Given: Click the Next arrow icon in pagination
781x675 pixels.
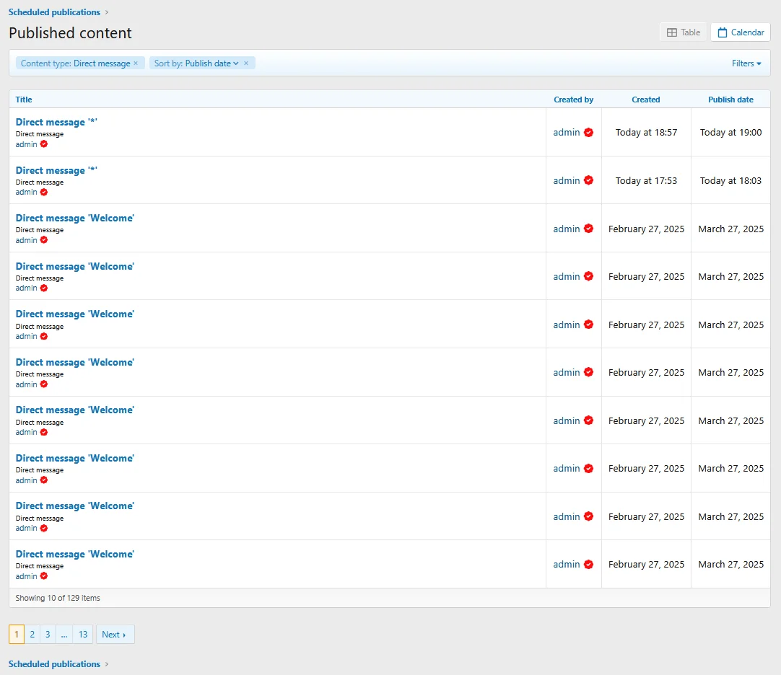Looking at the screenshot, I should [124, 635].
